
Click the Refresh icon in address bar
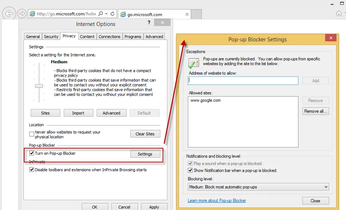tap(112, 14)
